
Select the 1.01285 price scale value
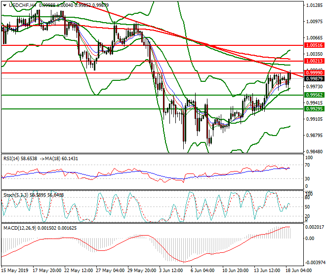pyautogui.click(x=315, y=5)
